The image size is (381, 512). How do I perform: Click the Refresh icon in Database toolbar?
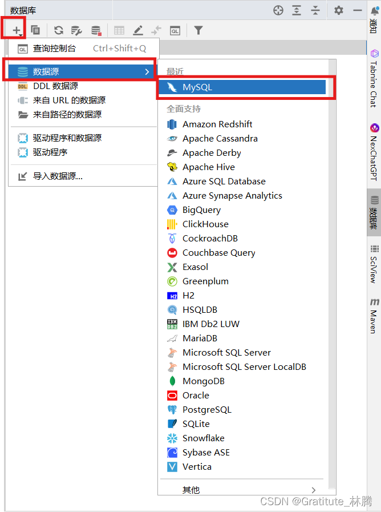(59, 30)
